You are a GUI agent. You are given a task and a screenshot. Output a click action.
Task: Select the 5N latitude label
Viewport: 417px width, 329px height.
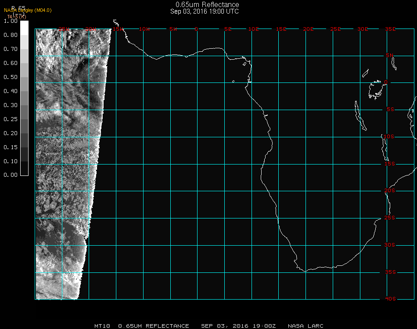pyautogui.click(x=390, y=55)
